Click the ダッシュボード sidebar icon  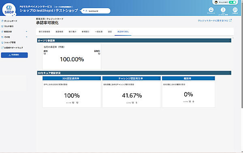tap(2, 21)
